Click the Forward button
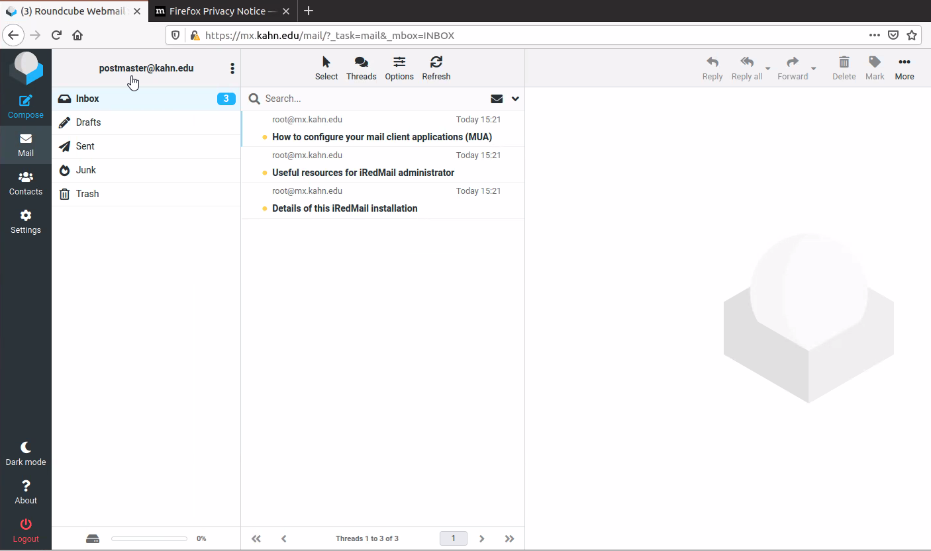This screenshot has width=931, height=551. (x=793, y=68)
